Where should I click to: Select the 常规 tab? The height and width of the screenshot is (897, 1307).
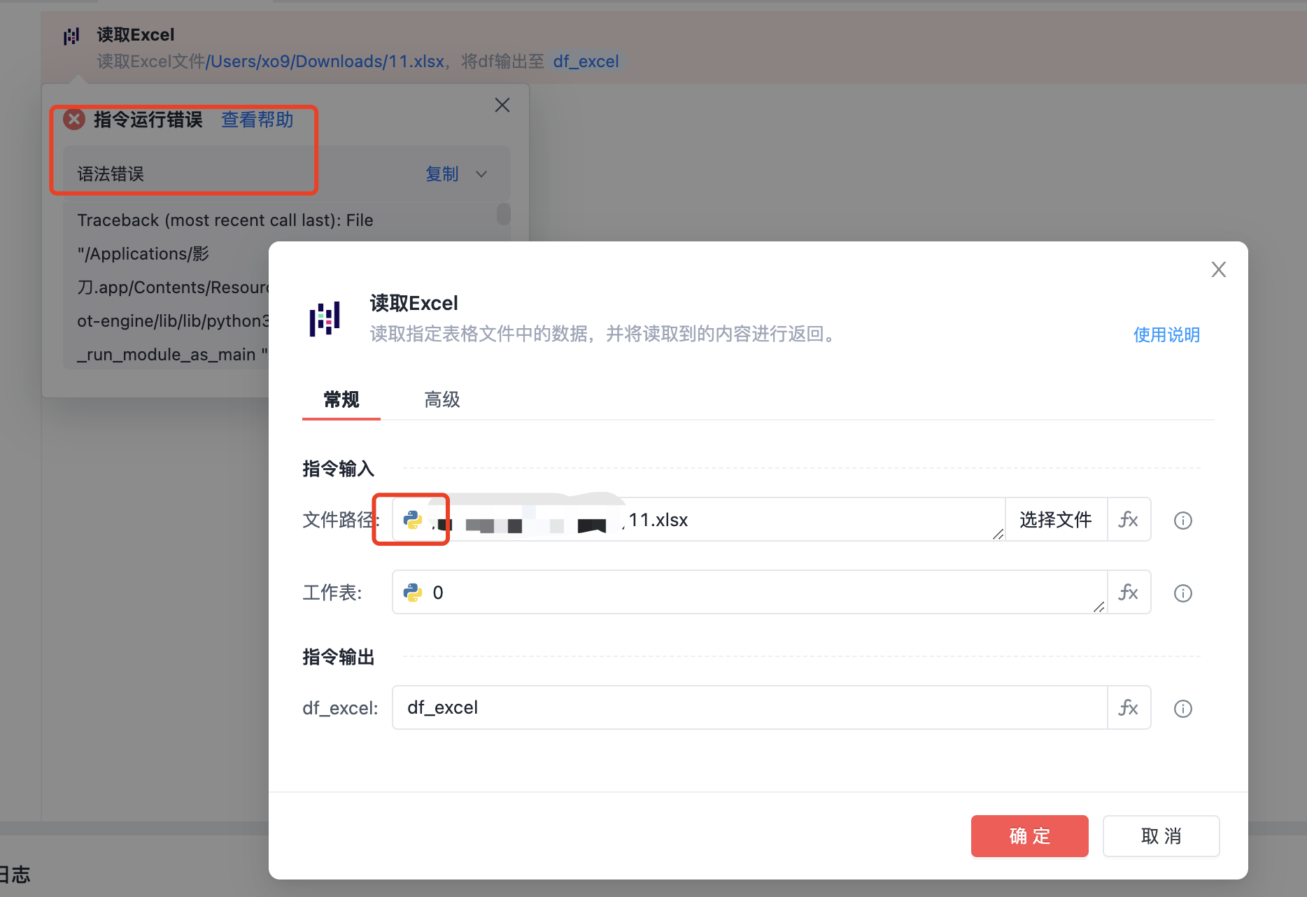pyautogui.click(x=341, y=400)
